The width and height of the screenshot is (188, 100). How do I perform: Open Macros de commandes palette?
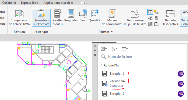click(x=112, y=18)
